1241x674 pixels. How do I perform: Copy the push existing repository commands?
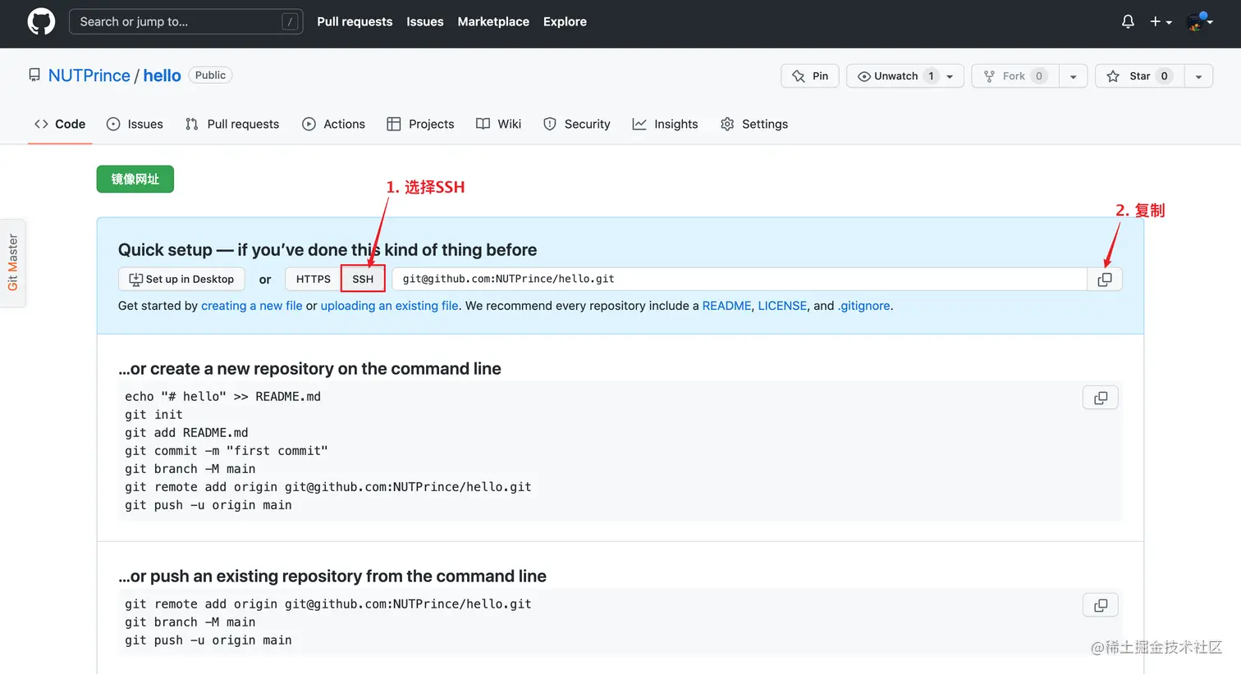coord(1101,605)
